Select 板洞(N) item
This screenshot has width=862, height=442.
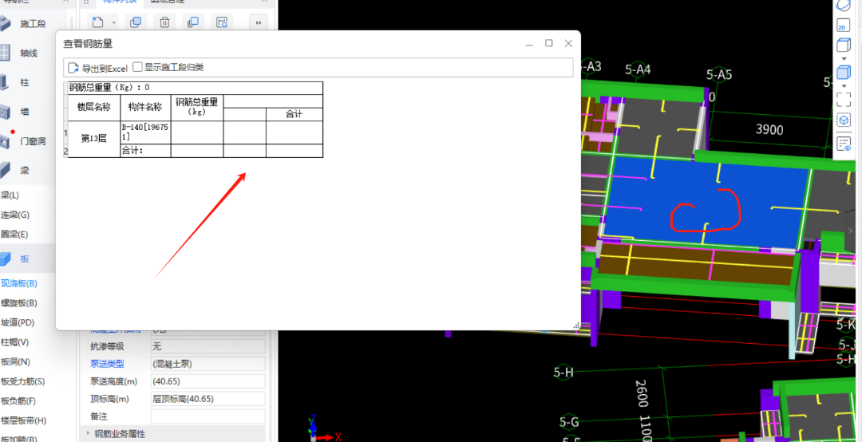[15, 361]
